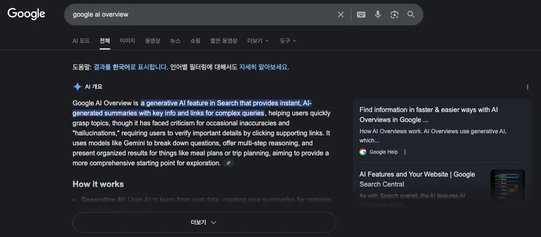Switch to the AI 모드 tab
541x237 pixels.
(81, 41)
